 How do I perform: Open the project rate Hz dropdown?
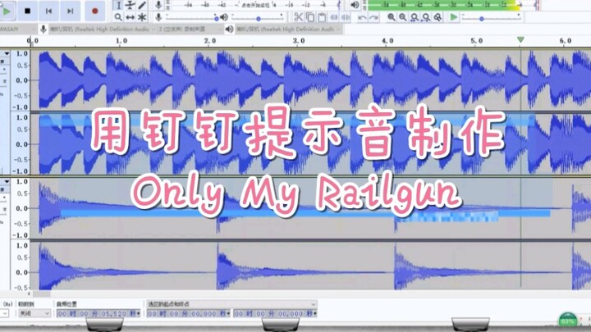5,313
